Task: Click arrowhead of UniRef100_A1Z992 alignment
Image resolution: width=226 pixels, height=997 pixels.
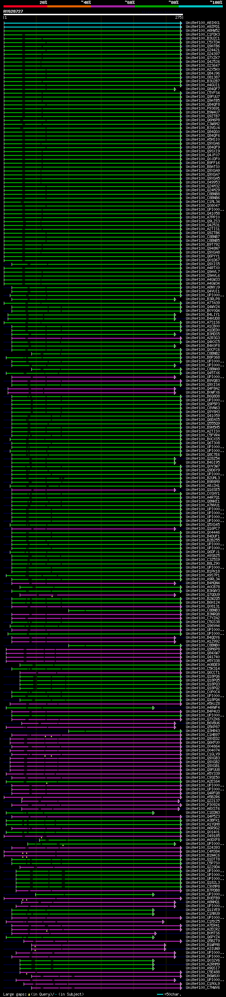Action: [175, 641]
